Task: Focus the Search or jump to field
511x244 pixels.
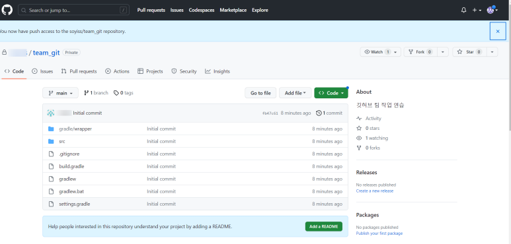Action: tap(73, 10)
